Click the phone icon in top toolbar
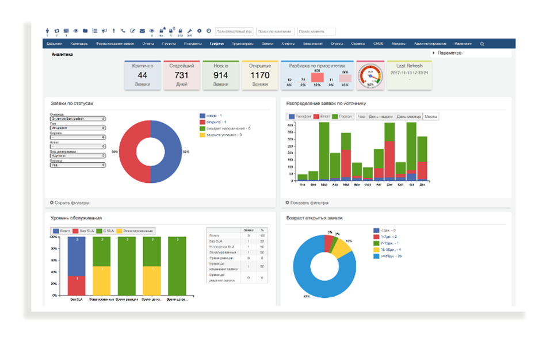 click(x=123, y=30)
